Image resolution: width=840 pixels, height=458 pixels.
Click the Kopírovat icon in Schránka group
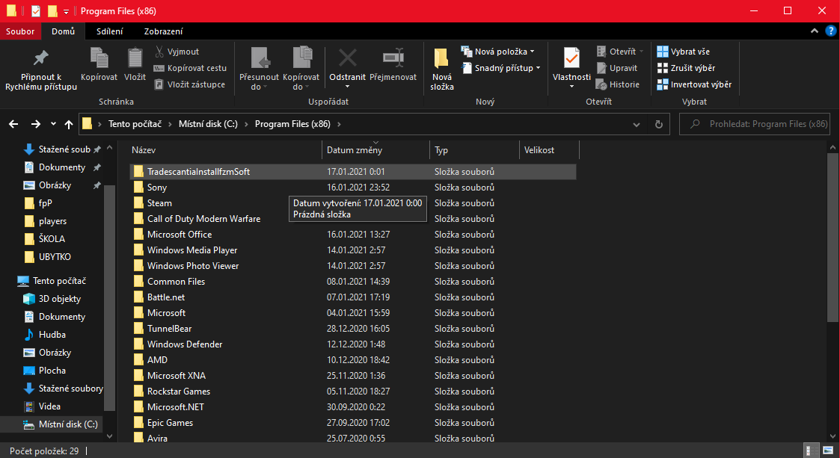tap(99, 58)
